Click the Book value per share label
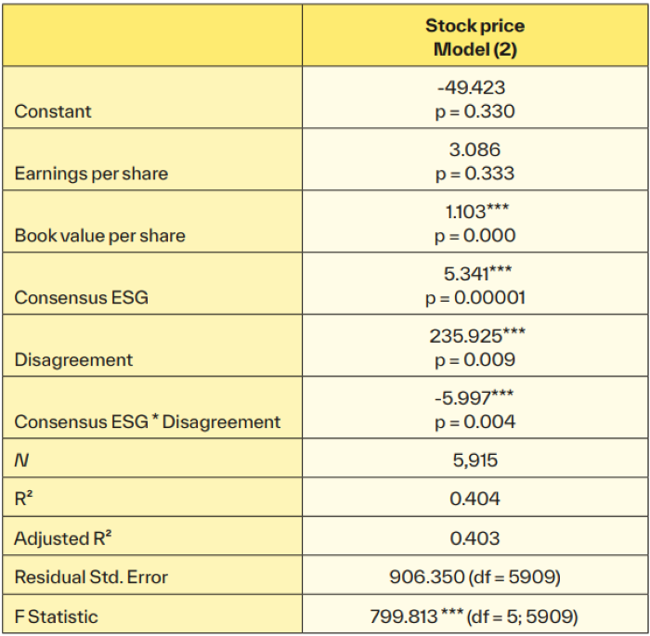The height and width of the screenshot is (636, 650). pyautogui.click(x=100, y=236)
